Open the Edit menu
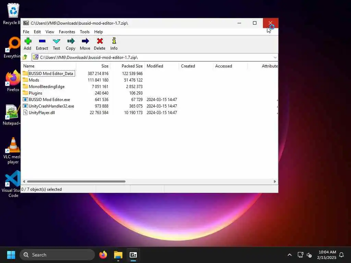Image resolution: width=351 pixels, height=263 pixels. click(x=37, y=32)
